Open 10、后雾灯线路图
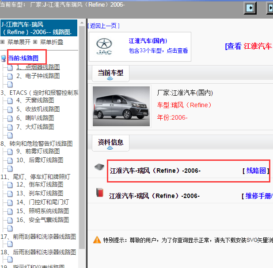This screenshot has height=268, width=273. click(40, 160)
